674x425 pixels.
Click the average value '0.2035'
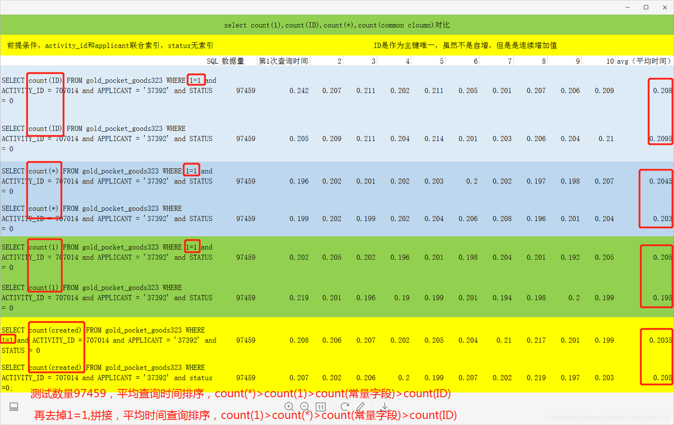pos(661,340)
